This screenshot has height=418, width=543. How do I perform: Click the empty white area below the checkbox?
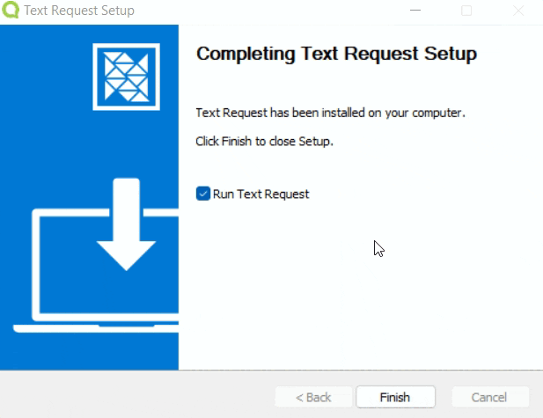coord(308,290)
